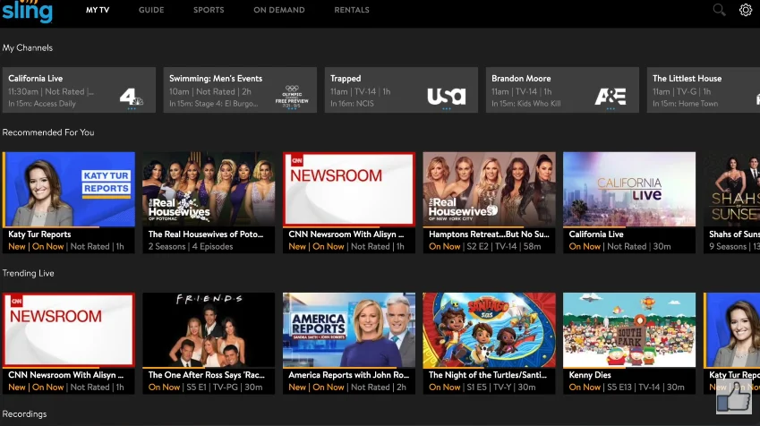
Task: Click 'The Real Housewives of Poto...' title
Action: 206,234
